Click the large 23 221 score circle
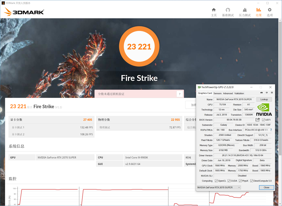 click(139, 47)
